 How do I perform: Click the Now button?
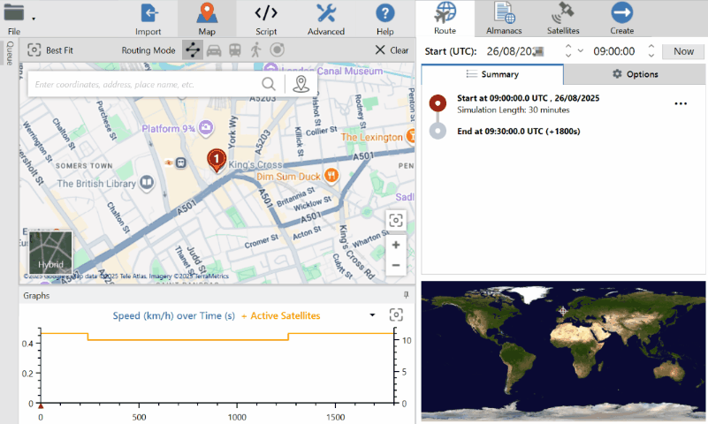(x=683, y=51)
